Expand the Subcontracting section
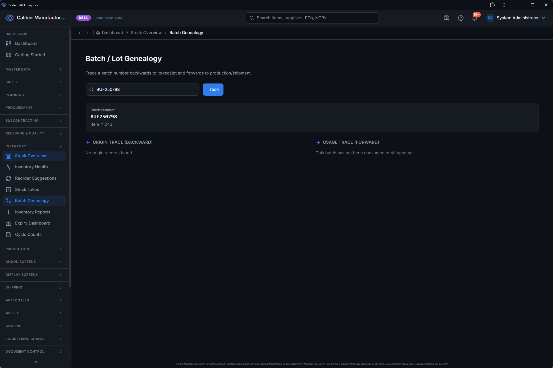 click(34, 121)
